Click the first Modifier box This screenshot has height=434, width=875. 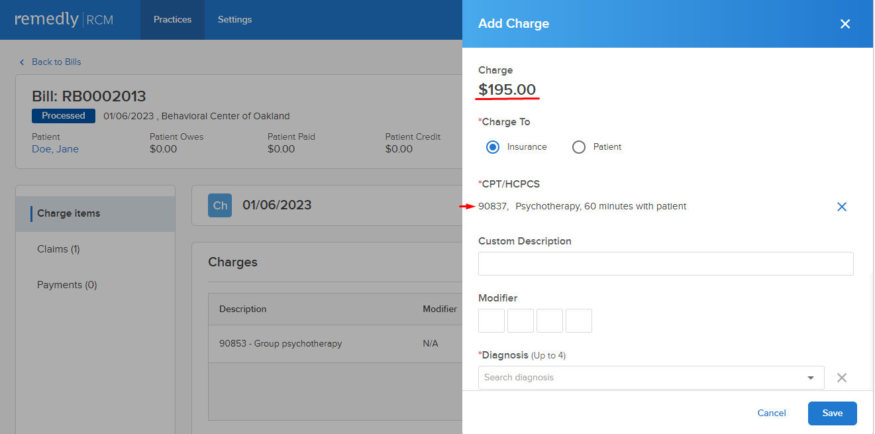491,321
